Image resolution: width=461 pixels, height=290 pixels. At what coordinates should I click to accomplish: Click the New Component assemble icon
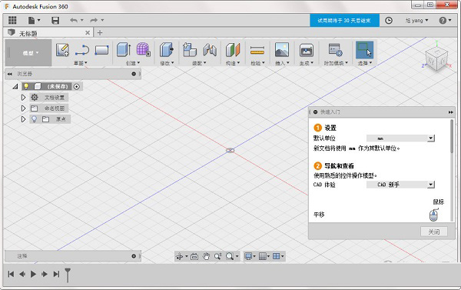click(x=190, y=49)
